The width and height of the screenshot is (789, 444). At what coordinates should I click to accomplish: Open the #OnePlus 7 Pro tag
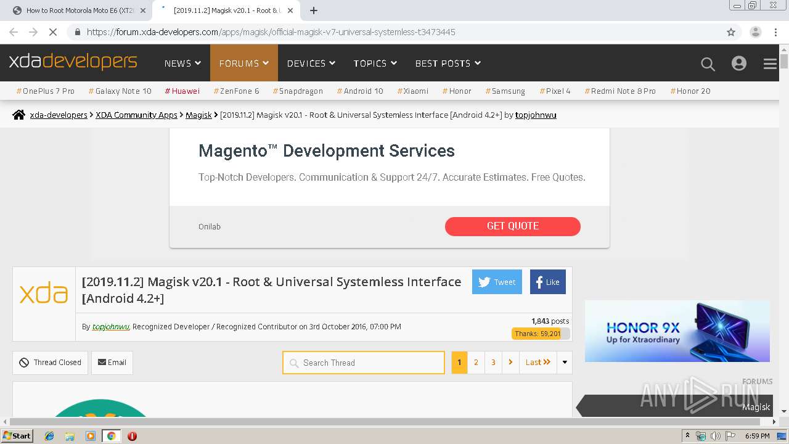tap(46, 91)
